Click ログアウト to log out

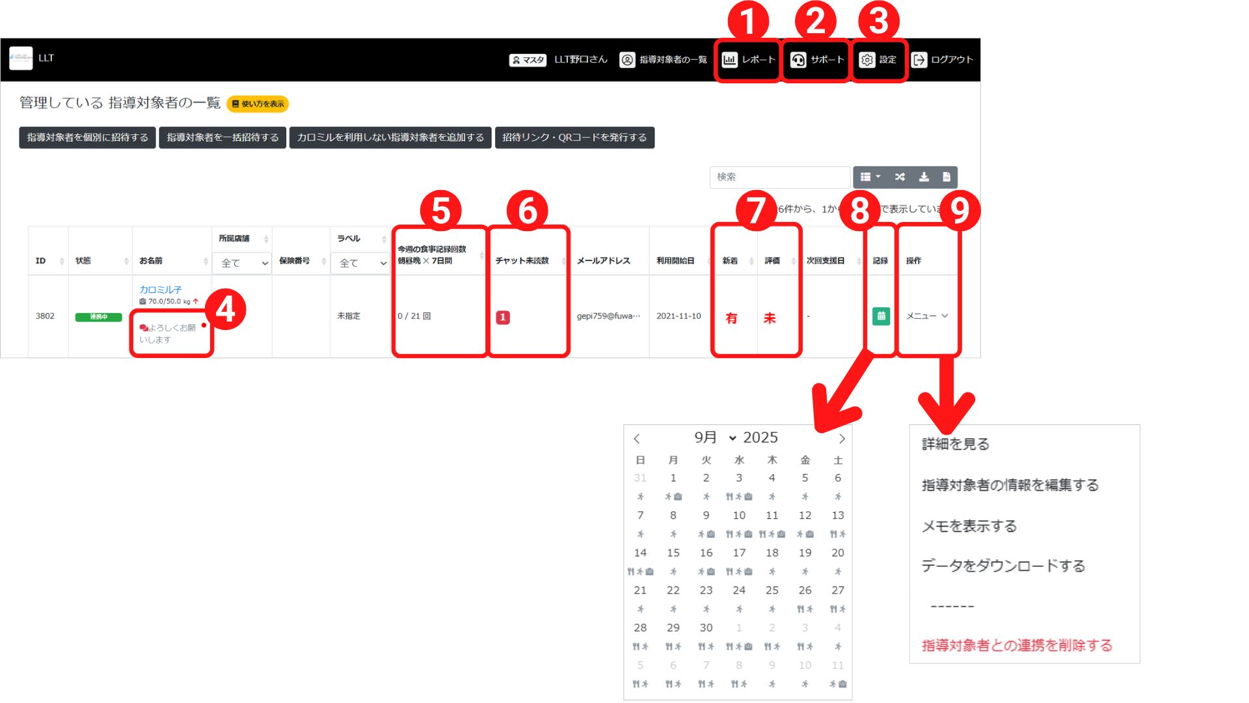pyautogui.click(x=942, y=60)
